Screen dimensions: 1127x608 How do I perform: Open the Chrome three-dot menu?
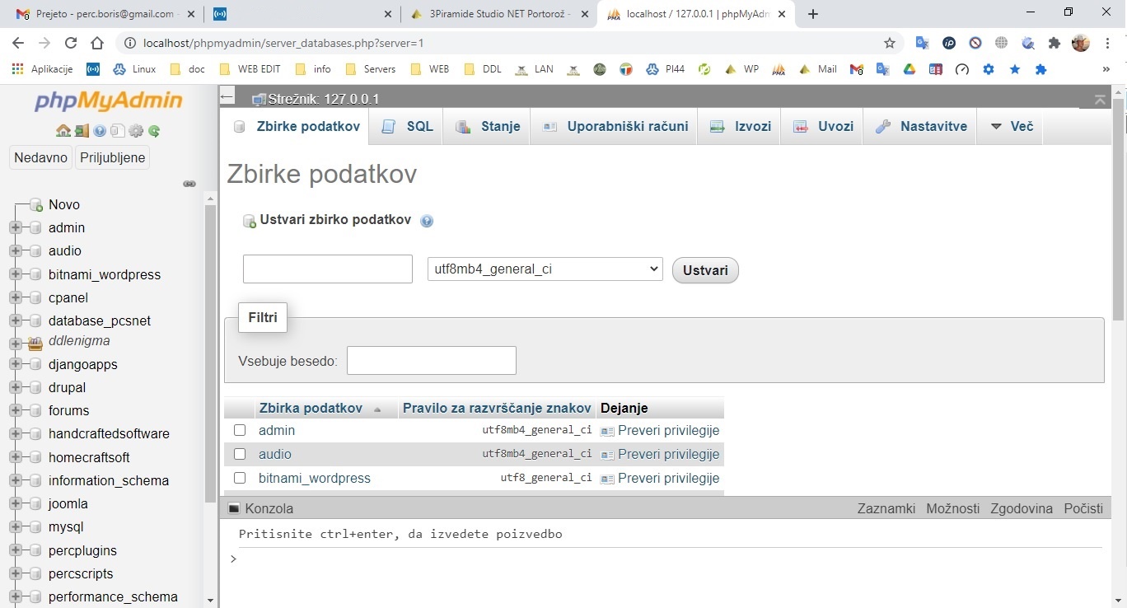(x=1106, y=44)
